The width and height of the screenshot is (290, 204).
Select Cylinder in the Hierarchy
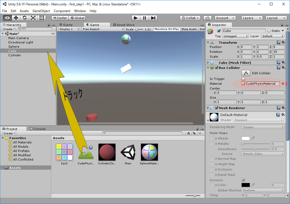click(x=15, y=55)
